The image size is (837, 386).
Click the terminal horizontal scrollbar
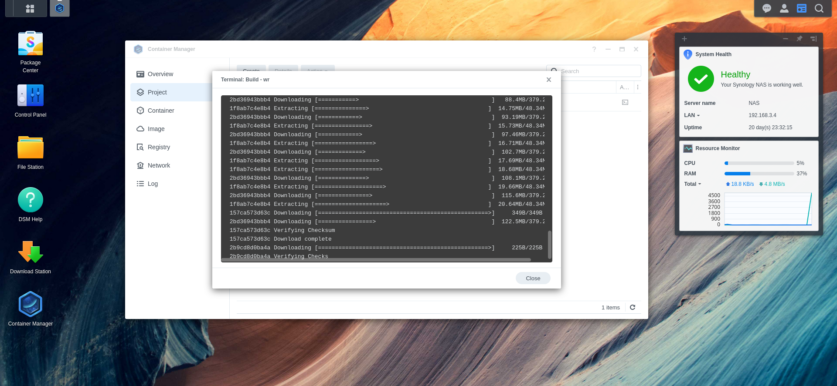pos(376,260)
